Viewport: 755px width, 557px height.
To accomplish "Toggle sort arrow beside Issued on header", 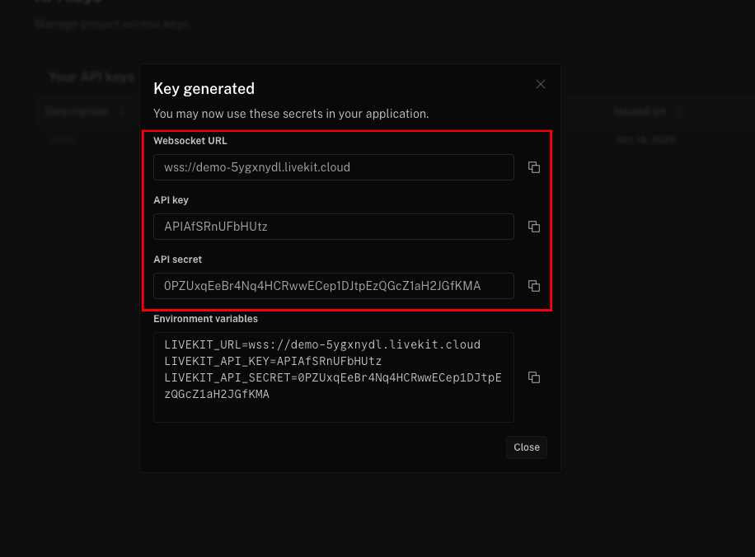I will pos(679,110).
